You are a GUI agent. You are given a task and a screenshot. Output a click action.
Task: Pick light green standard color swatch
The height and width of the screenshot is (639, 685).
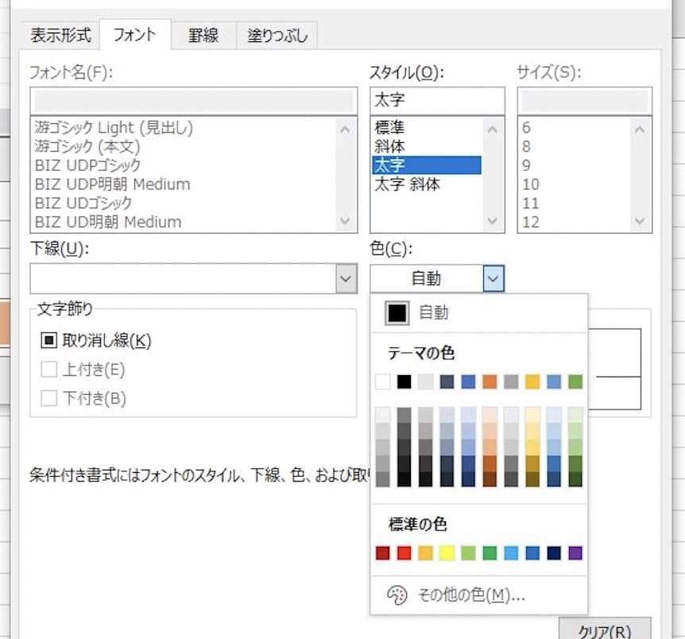(x=468, y=553)
